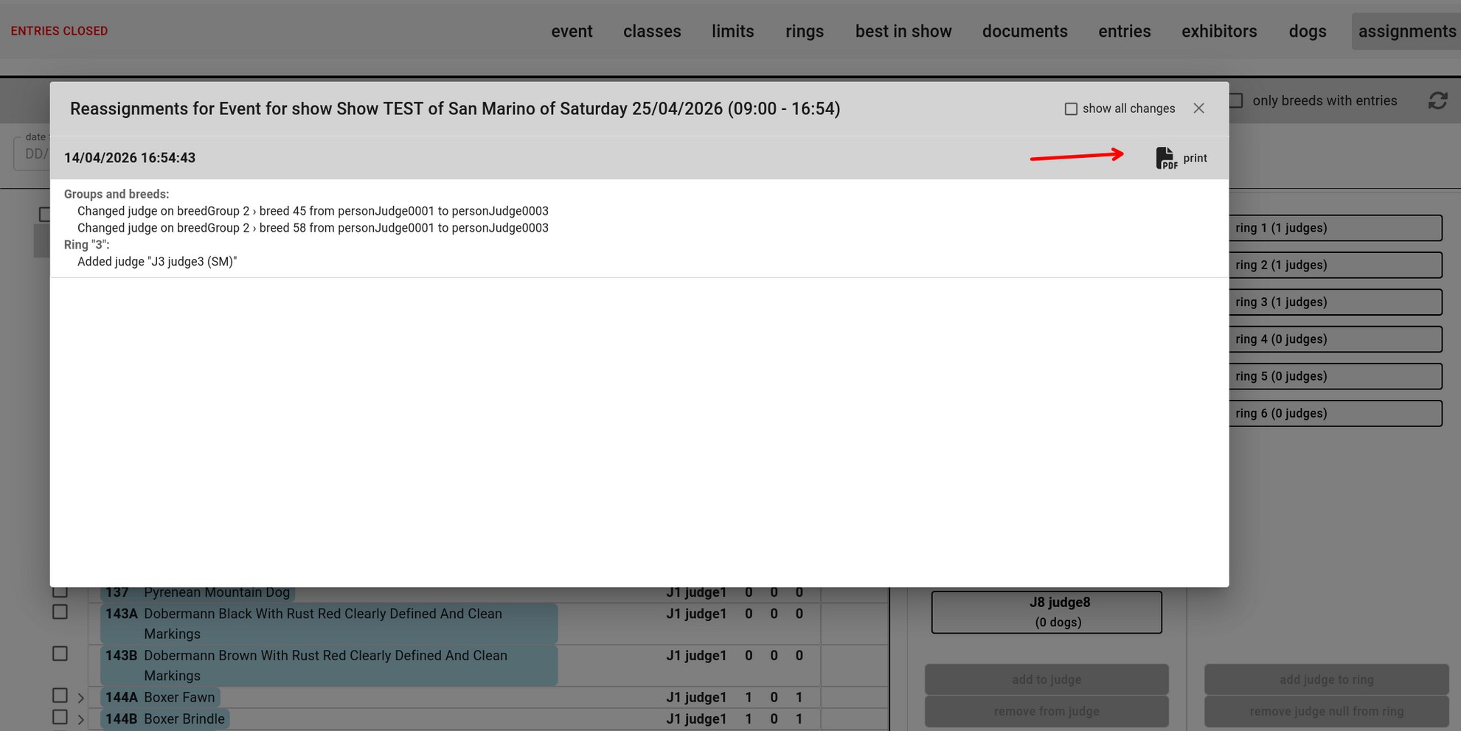The image size is (1461, 731).
Task: Click the Ring "3" heading
Action: pyautogui.click(x=86, y=245)
